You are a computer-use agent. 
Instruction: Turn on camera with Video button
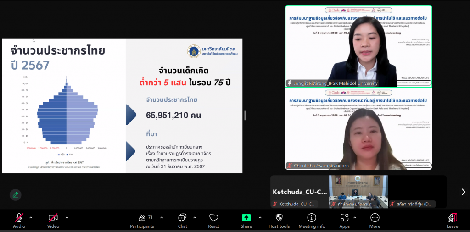(53, 220)
